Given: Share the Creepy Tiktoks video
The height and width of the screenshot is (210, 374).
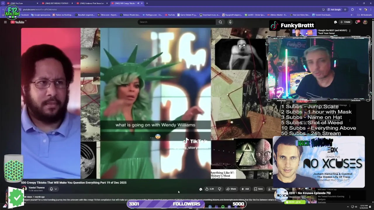Looking at the screenshot, I should [231, 189].
